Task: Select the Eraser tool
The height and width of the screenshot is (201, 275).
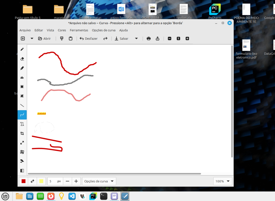Action: tap(22, 59)
